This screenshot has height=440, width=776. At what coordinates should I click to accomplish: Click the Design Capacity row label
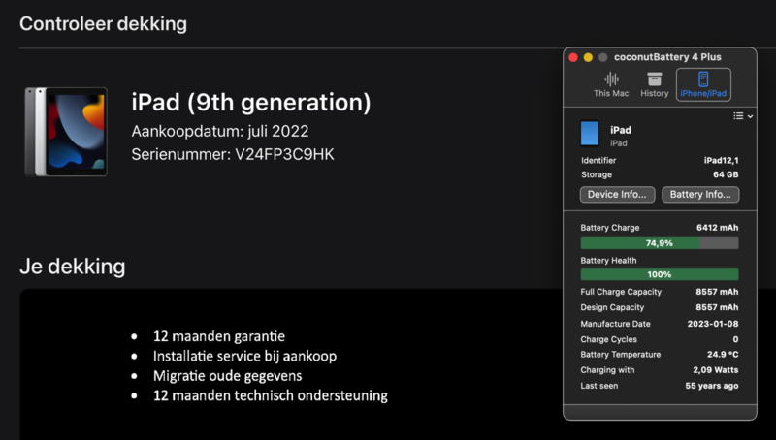point(612,307)
